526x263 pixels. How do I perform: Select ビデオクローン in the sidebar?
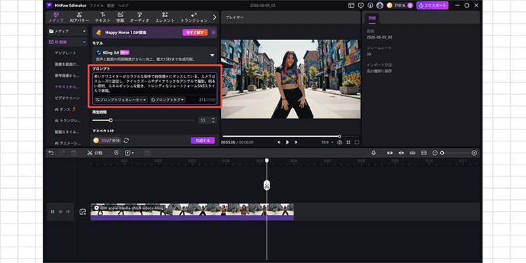pyautogui.click(x=67, y=98)
